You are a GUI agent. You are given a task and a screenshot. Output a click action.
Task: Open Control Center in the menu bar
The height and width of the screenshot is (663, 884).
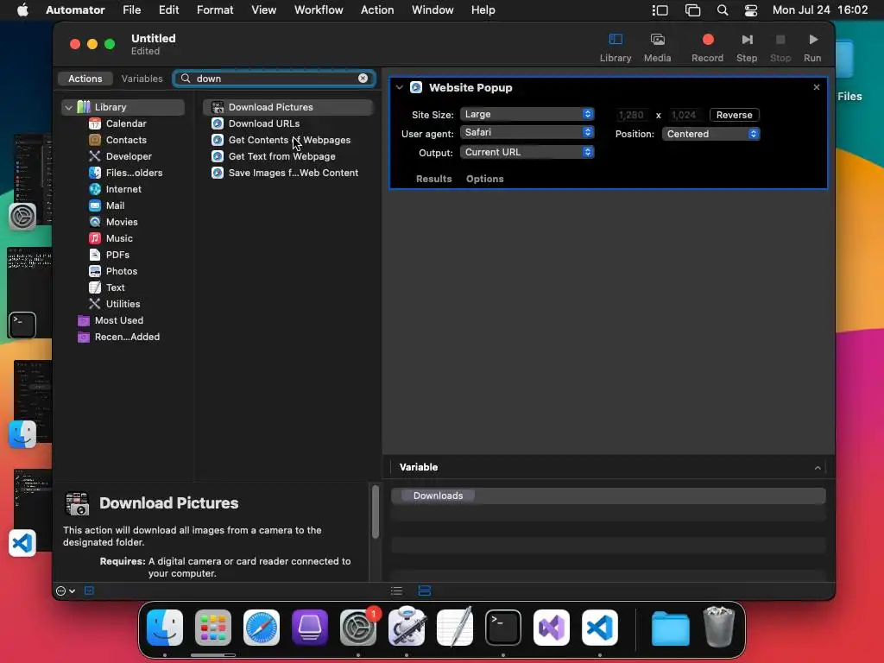751,10
